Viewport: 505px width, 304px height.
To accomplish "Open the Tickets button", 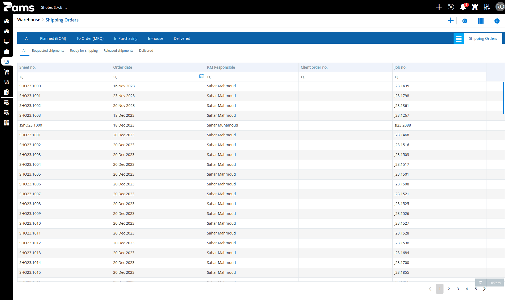I will pos(489,283).
